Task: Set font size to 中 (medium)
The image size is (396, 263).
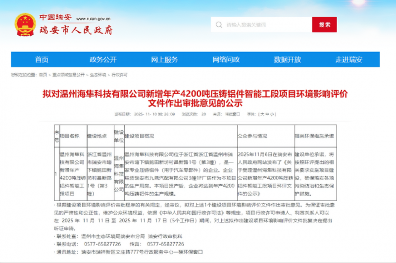Action: [x=268, y=114]
